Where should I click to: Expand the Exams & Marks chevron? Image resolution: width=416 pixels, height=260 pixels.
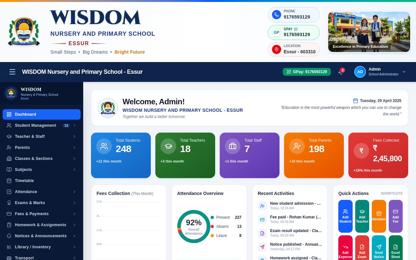(x=74, y=203)
